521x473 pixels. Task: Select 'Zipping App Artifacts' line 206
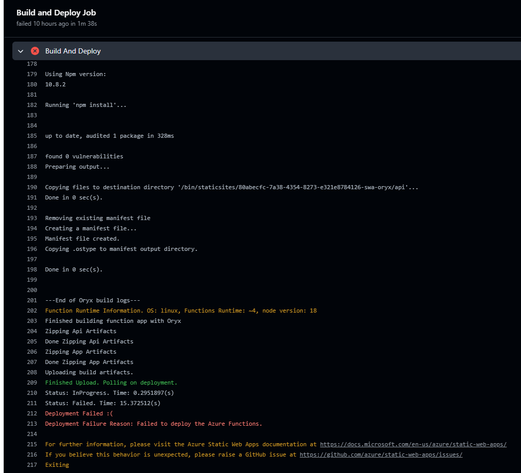point(81,352)
